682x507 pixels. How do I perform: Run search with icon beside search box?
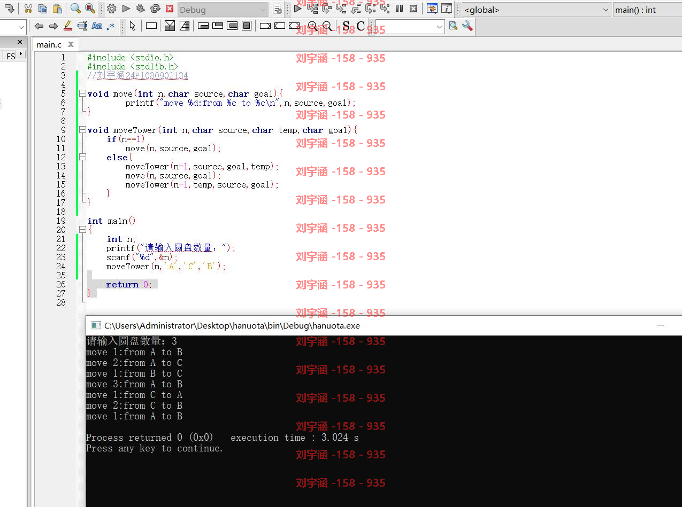(453, 26)
